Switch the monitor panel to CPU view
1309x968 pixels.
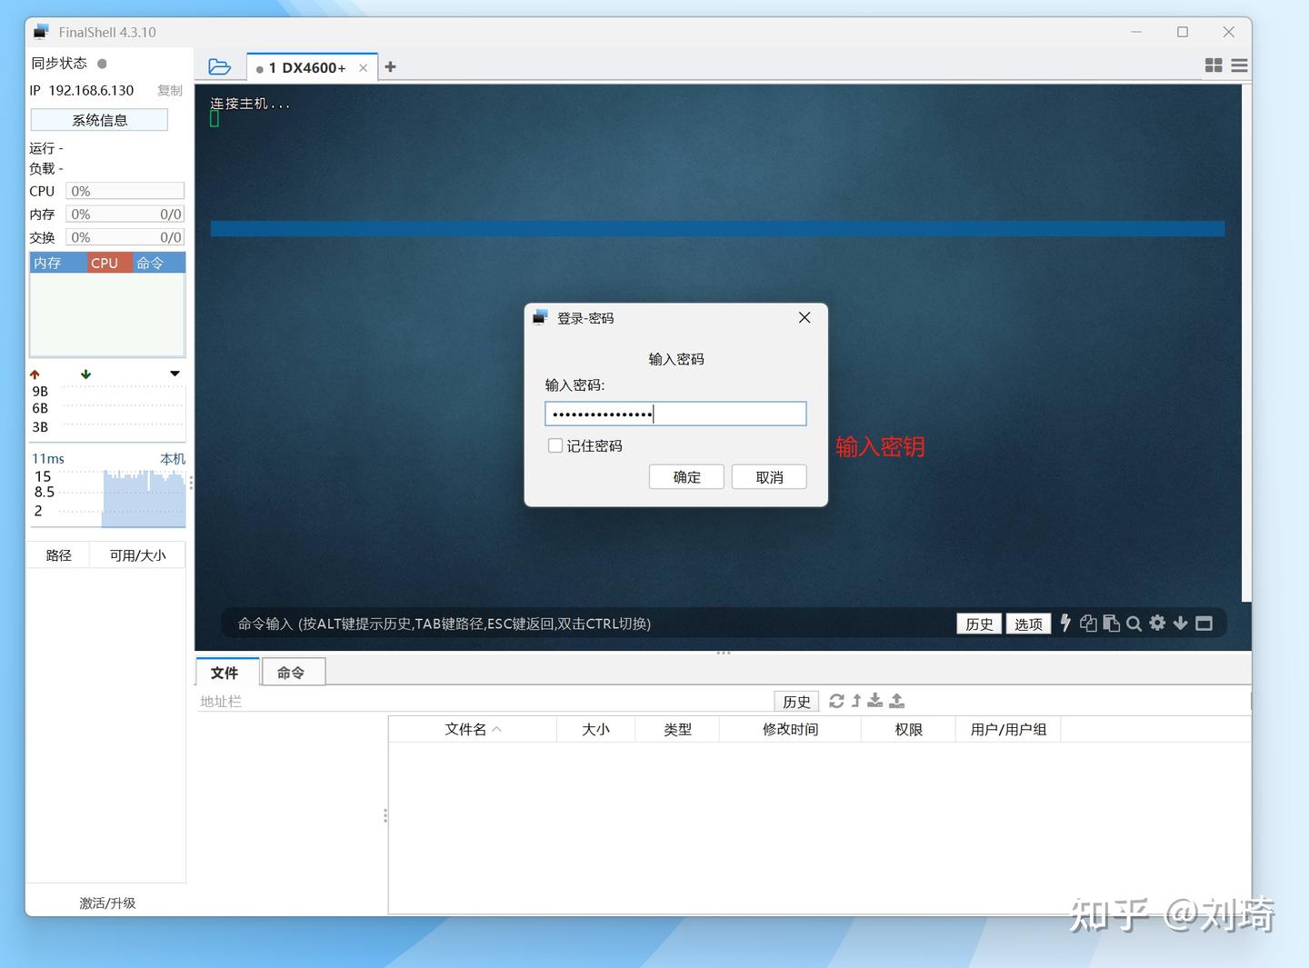[x=106, y=263]
